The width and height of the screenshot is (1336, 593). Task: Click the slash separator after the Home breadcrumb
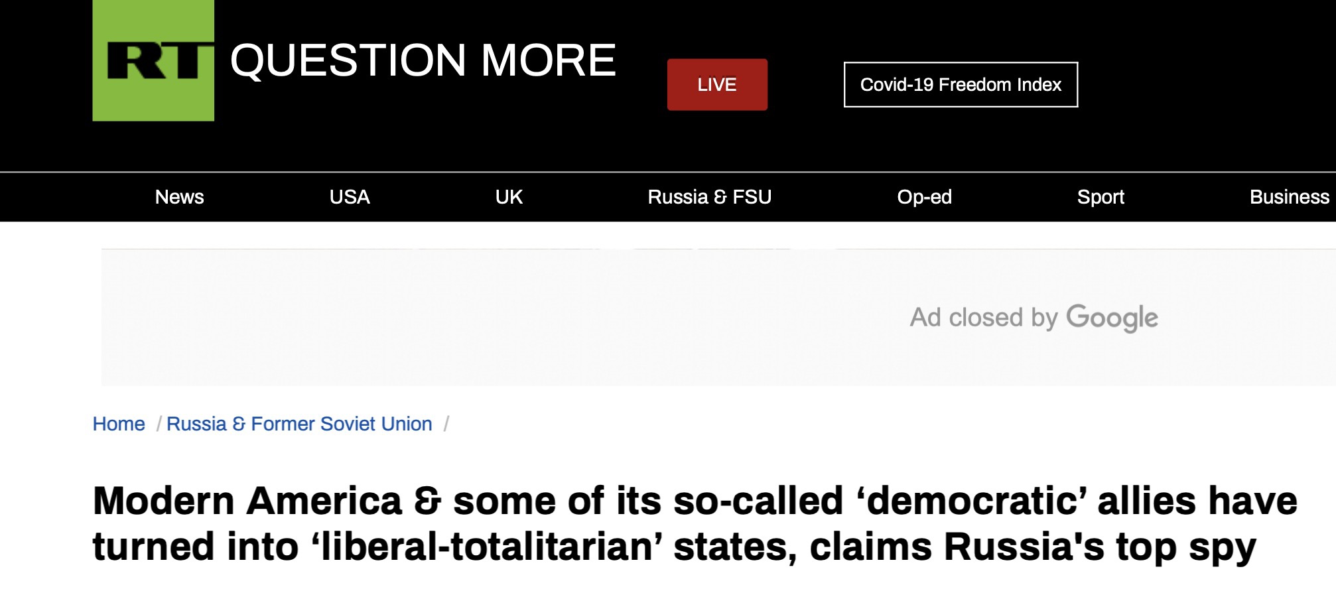pos(159,424)
